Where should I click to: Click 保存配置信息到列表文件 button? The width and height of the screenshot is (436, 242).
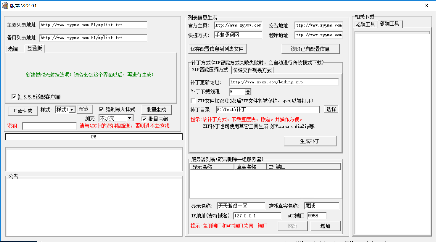click(217, 49)
